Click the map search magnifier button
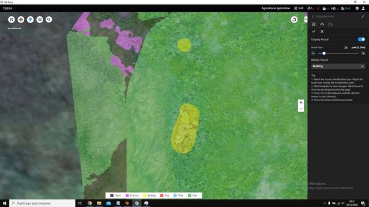 pyautogui.click(x=49, y=20)
